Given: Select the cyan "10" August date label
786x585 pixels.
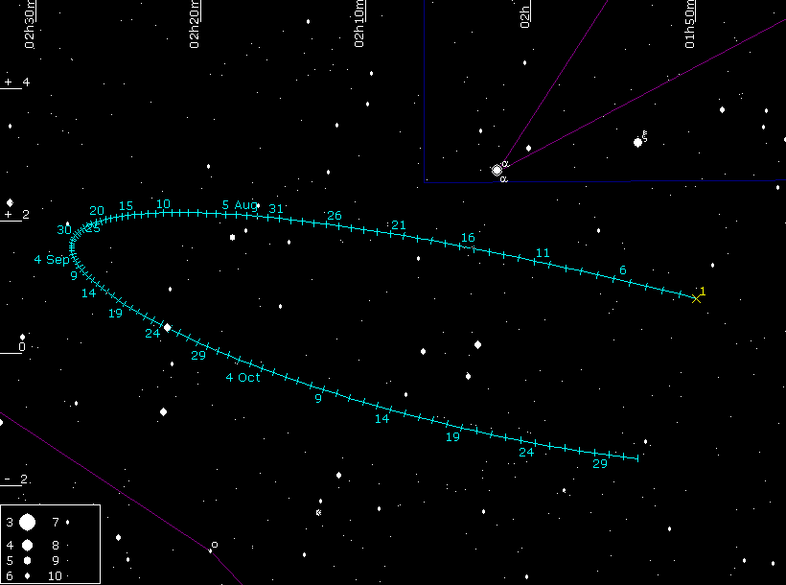Looking at the screenshot, I should pyautogui.click(x=163, y=204).
